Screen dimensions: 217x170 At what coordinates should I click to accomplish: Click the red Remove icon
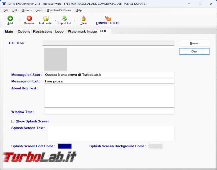(29, 18)
